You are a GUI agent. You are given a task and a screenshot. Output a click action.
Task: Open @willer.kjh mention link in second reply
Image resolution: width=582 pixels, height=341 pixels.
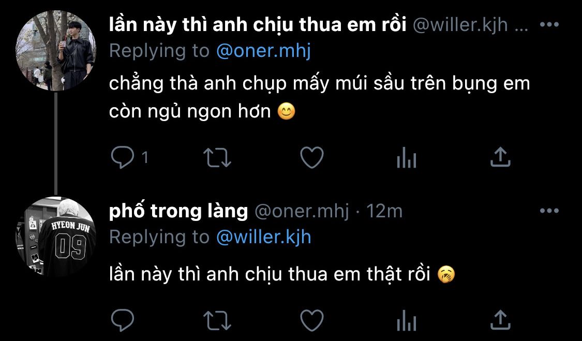pyautogui.click(x=263, y=237)
